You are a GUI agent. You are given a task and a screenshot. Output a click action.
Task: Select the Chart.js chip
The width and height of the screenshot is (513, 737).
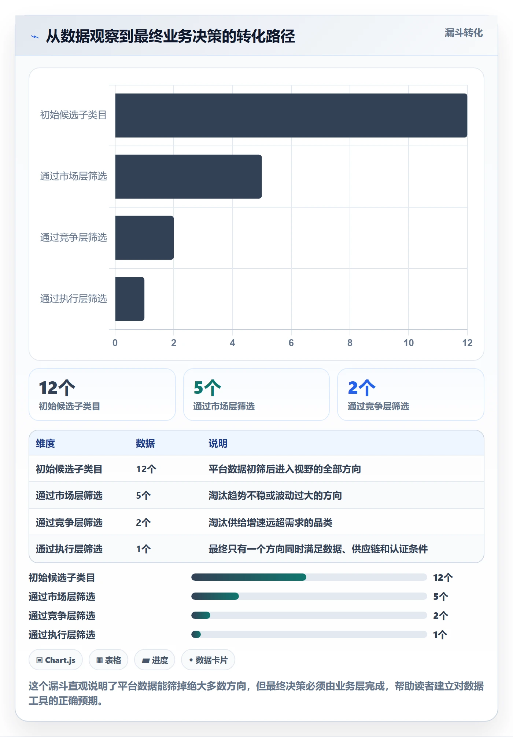[56, 660]
